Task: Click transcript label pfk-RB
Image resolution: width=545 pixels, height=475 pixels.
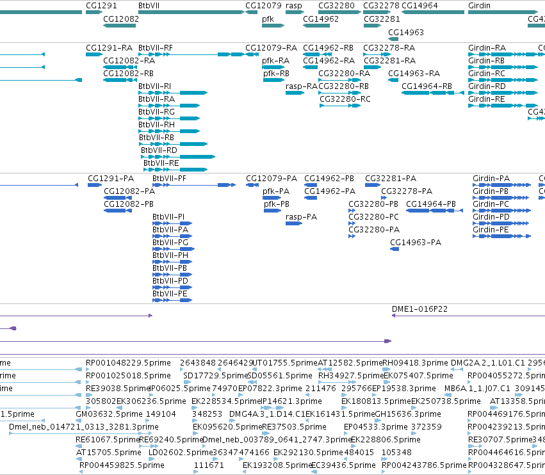Action: [276, 74]
